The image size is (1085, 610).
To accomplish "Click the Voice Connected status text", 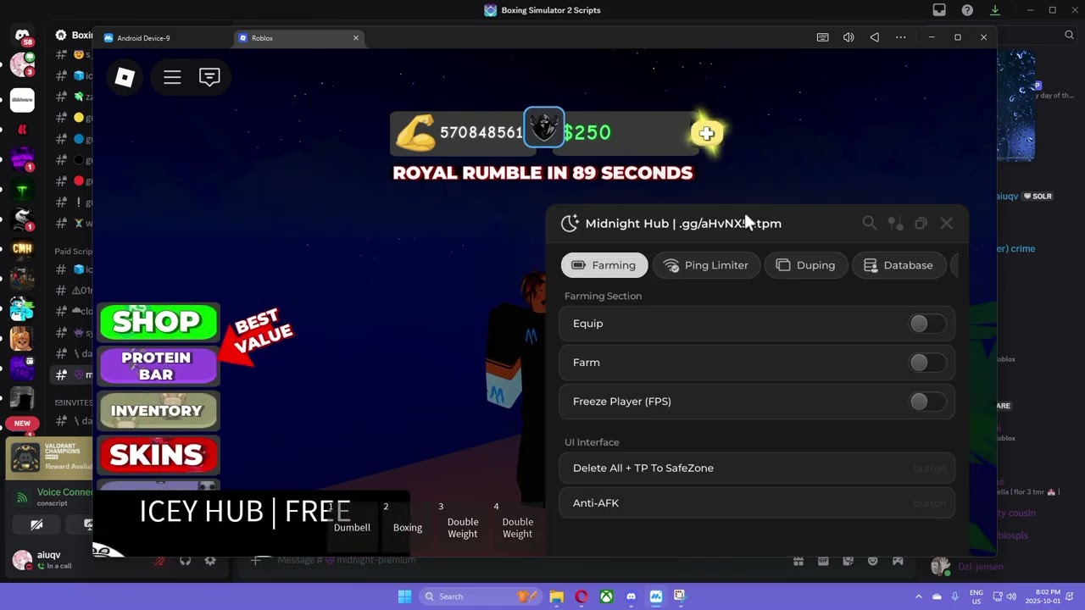I will click(65, 492).
